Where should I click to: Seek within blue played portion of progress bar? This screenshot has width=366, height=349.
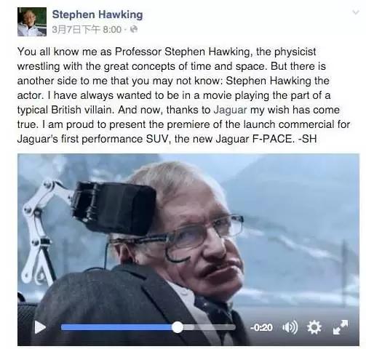click(116, 328)
